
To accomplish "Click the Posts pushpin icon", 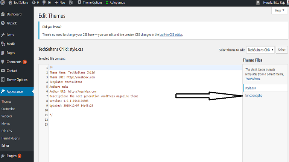I will (x=3, y=35).
